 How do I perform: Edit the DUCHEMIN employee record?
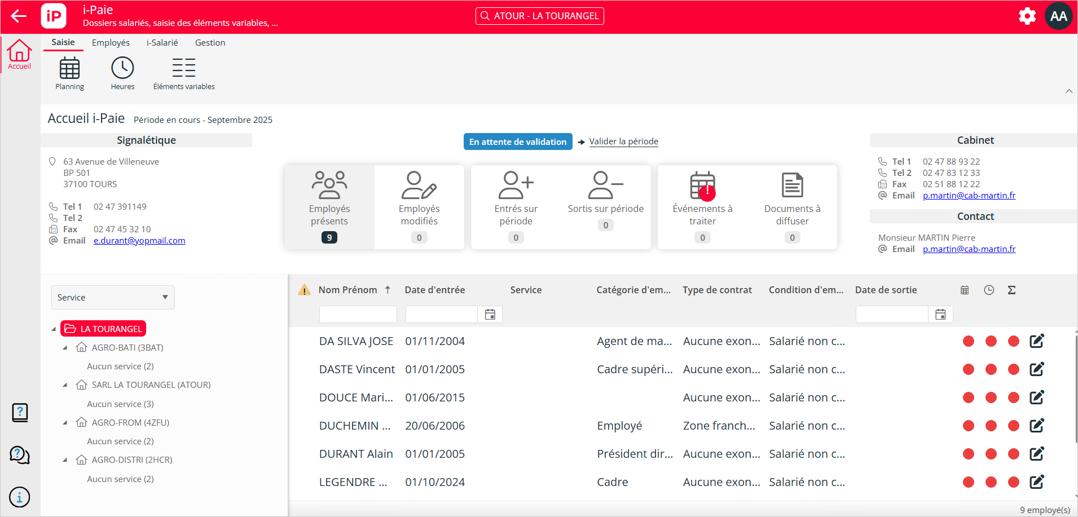(x=1037, y=426)
